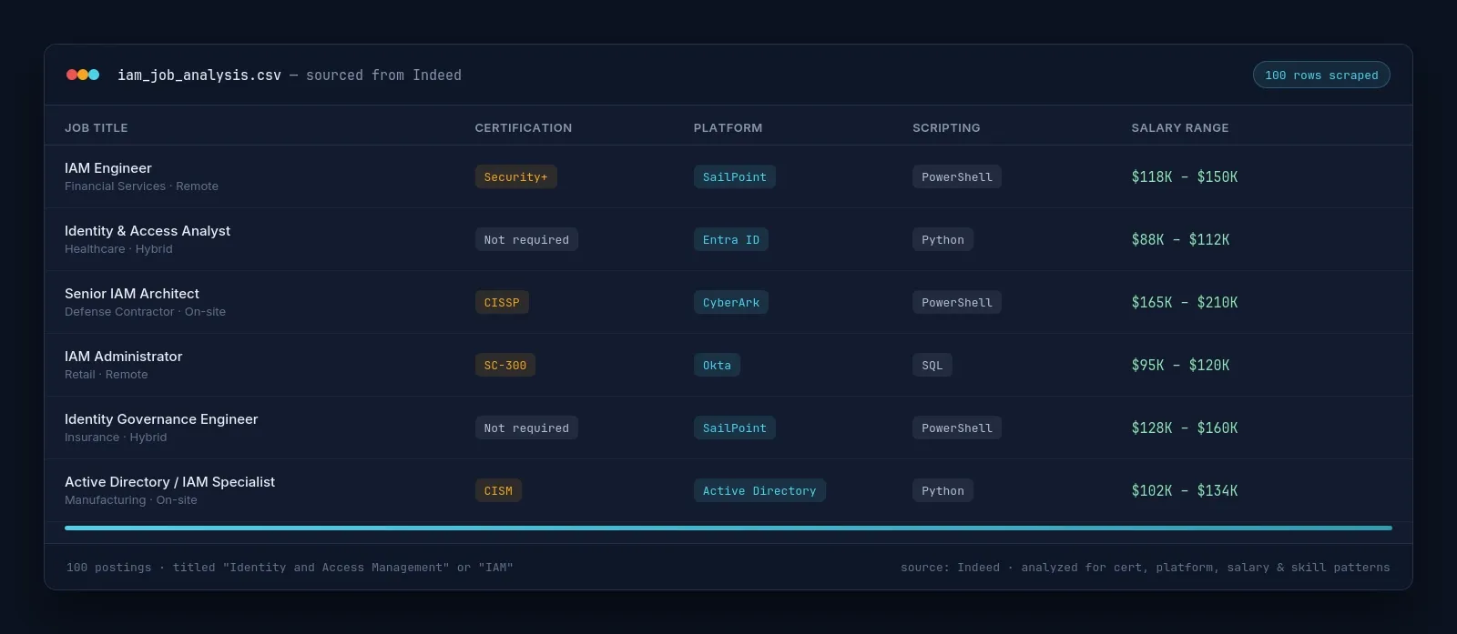Click PowerShell tag in Senior IAM Architect row
This screenshot has width=1457, height=634.
[x=957, y=303]
